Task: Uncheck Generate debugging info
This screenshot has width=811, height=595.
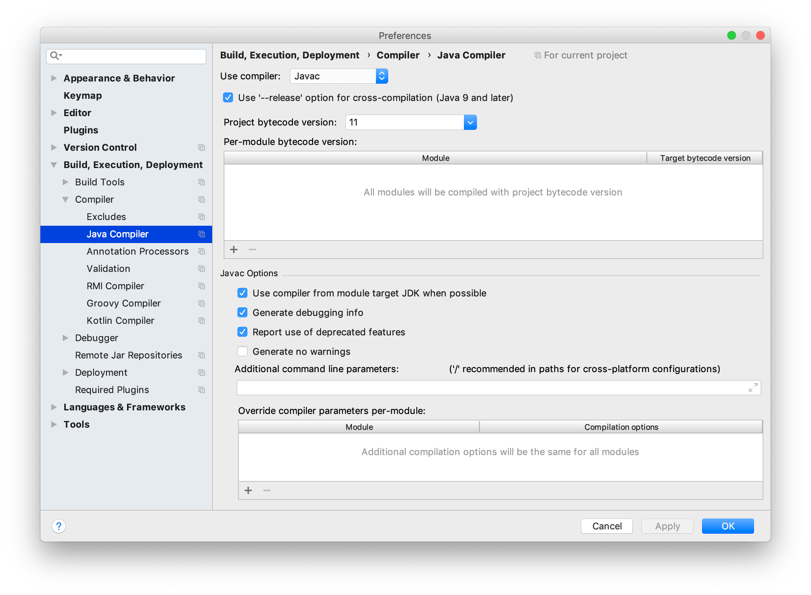Action: (x=242, y=313)
